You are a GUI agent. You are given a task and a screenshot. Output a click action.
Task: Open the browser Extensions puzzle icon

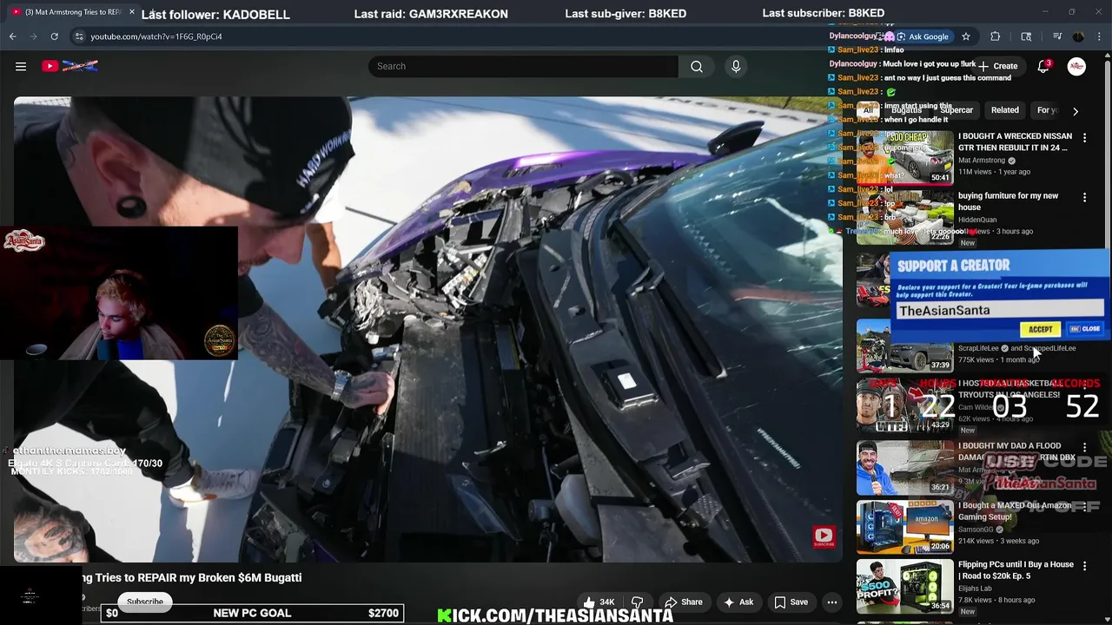[996, 36]
